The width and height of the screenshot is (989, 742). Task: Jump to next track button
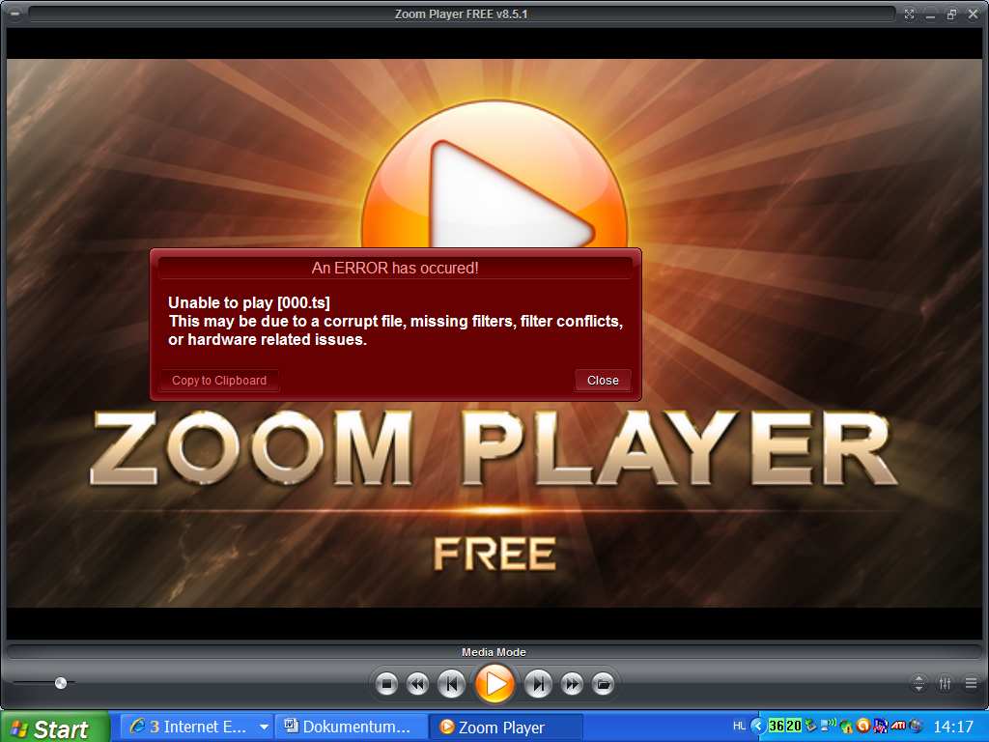pyautogui.click(x=538, y=684)
